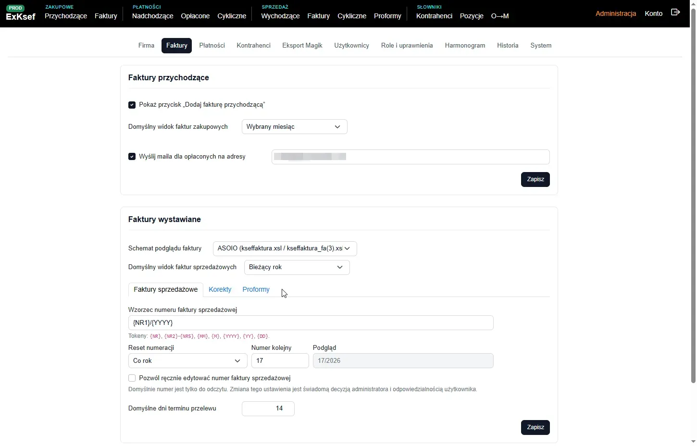Open the "Co rok" numbering reset dropdown
Image resolution: width=697 pixels, height=446 pixels.
point(187,361)
